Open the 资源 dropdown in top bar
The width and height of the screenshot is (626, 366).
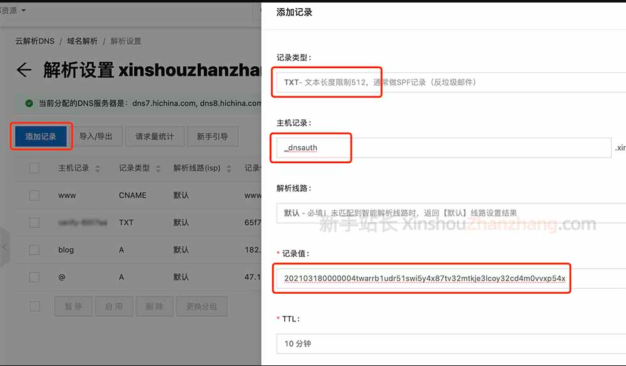(x=14, y=11)
